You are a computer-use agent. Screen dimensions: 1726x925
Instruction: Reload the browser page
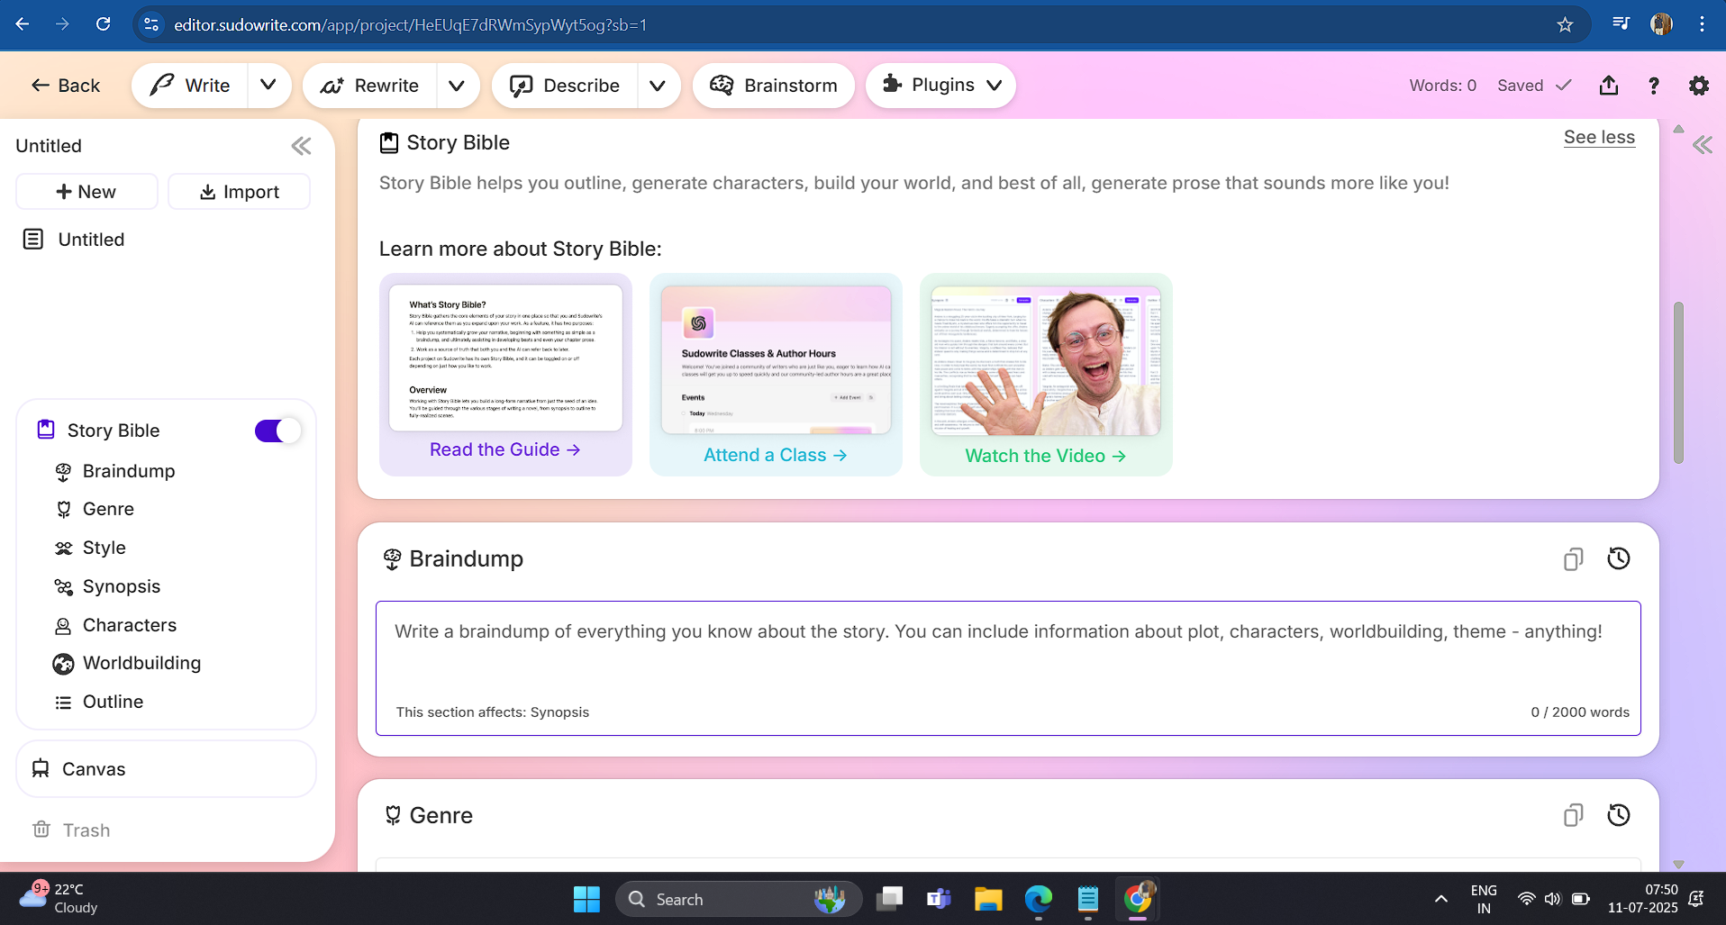coord(104,24)
